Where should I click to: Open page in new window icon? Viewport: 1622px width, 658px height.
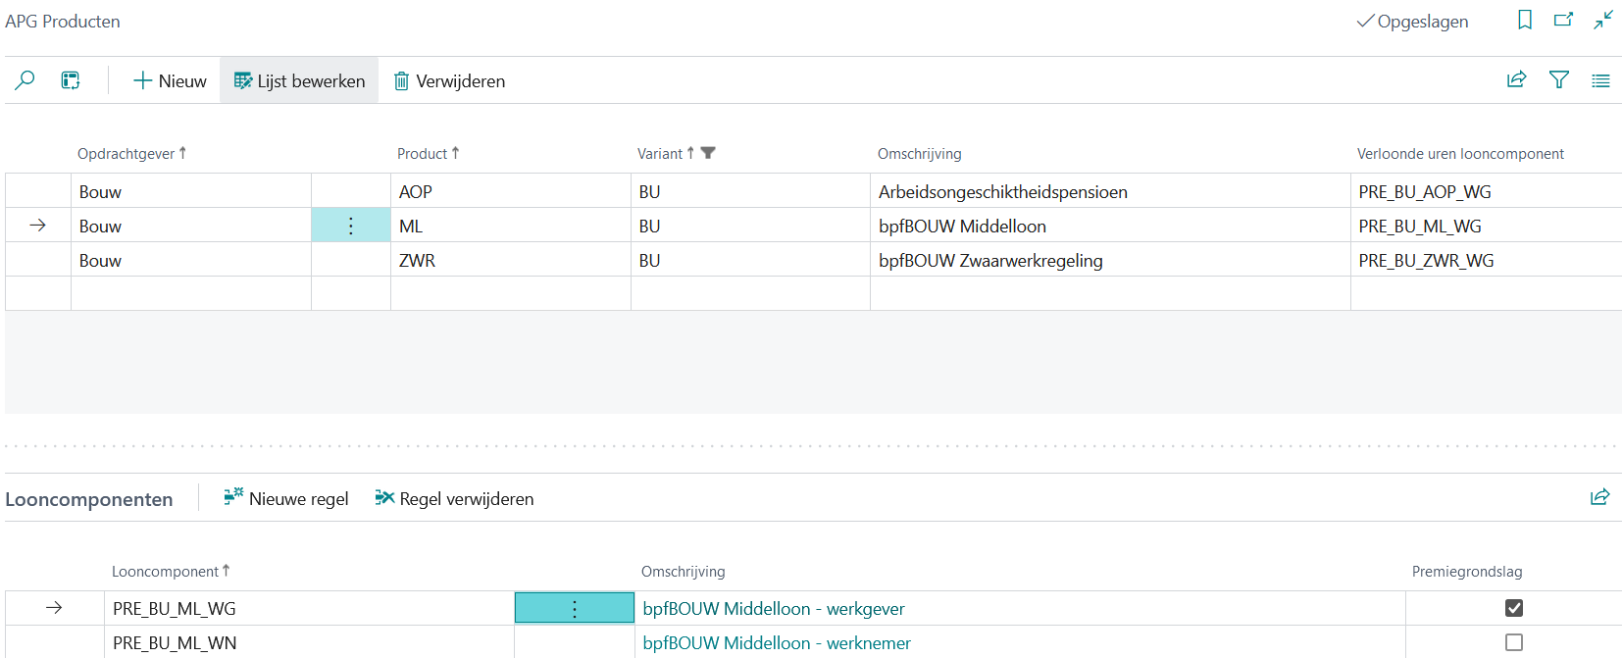[1563, 21]
